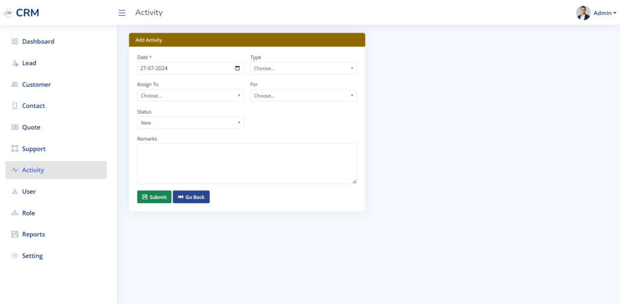The height and width of the screenshot is (304, 620).
Task: Click the Dashboard grid icon in sidebar
Action: coord(15,42)
